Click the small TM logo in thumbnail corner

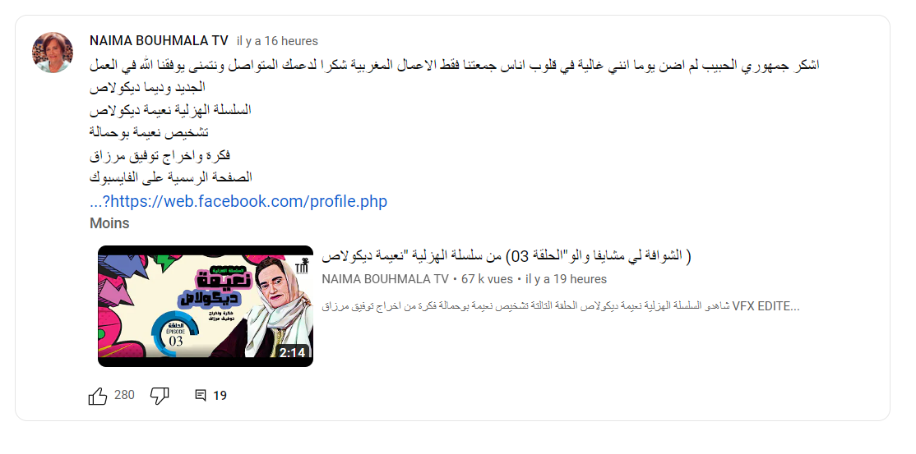point(302,264)
